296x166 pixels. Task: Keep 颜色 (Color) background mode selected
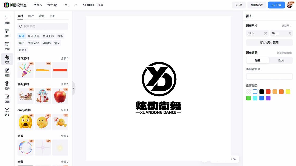(257, 60)
